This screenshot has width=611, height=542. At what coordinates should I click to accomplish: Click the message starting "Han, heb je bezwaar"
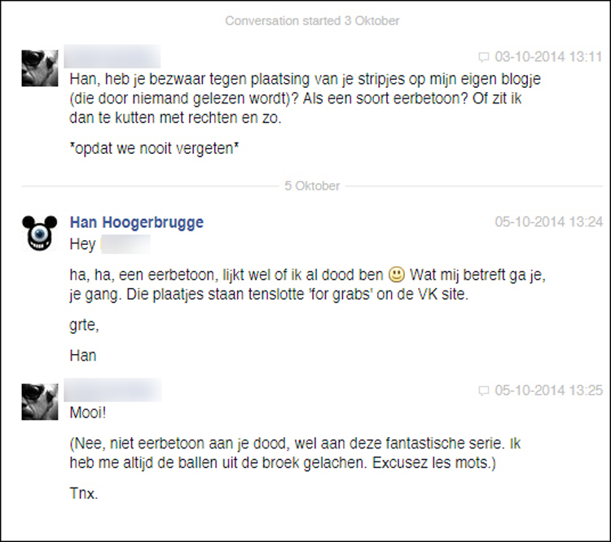coord(305,98)
